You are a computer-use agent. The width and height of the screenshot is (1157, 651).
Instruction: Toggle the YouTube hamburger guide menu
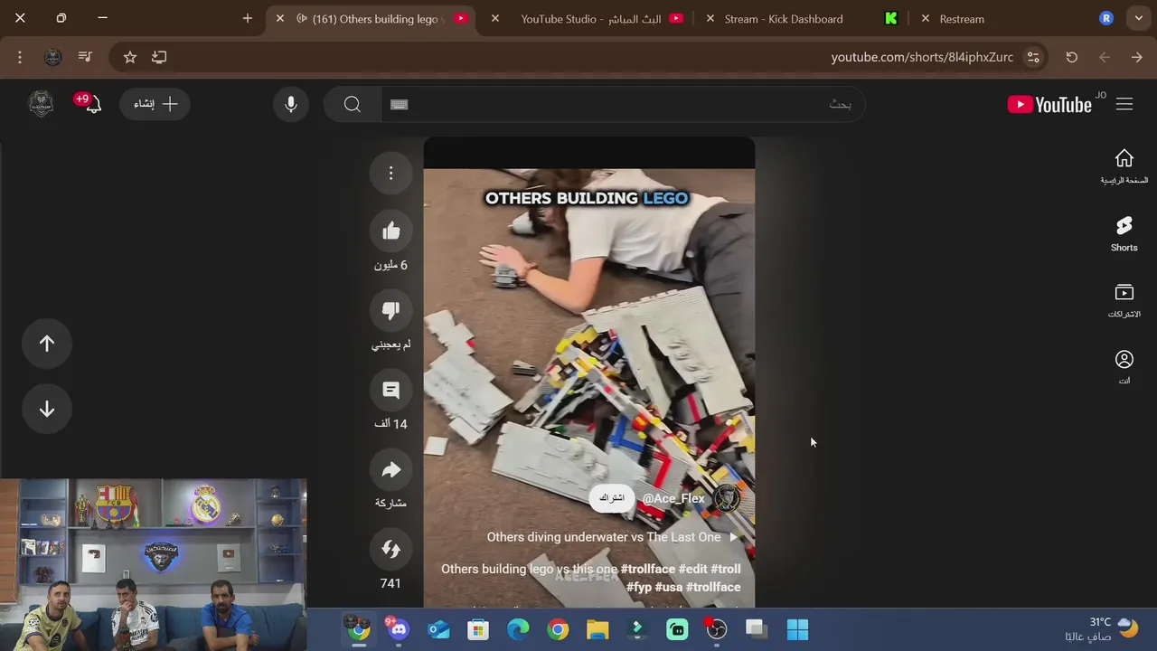click(x=1124, y=105)
